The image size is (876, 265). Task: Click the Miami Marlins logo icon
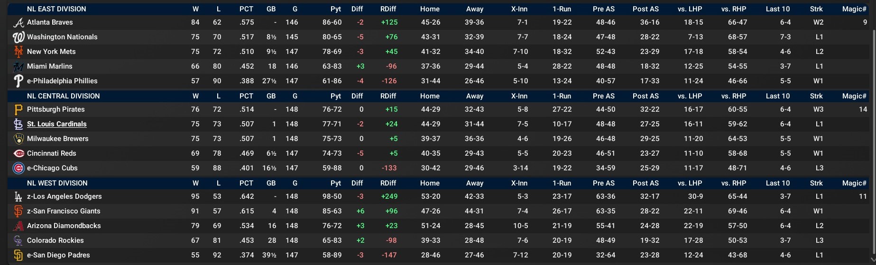click(x=18, y=66)
